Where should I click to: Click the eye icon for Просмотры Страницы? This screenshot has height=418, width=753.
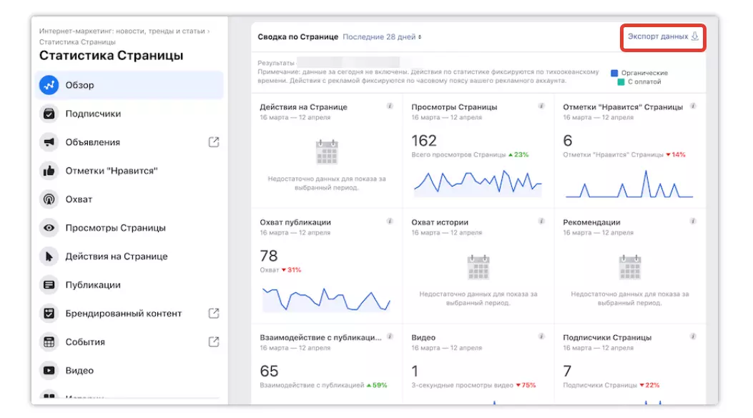click(49, 228)
